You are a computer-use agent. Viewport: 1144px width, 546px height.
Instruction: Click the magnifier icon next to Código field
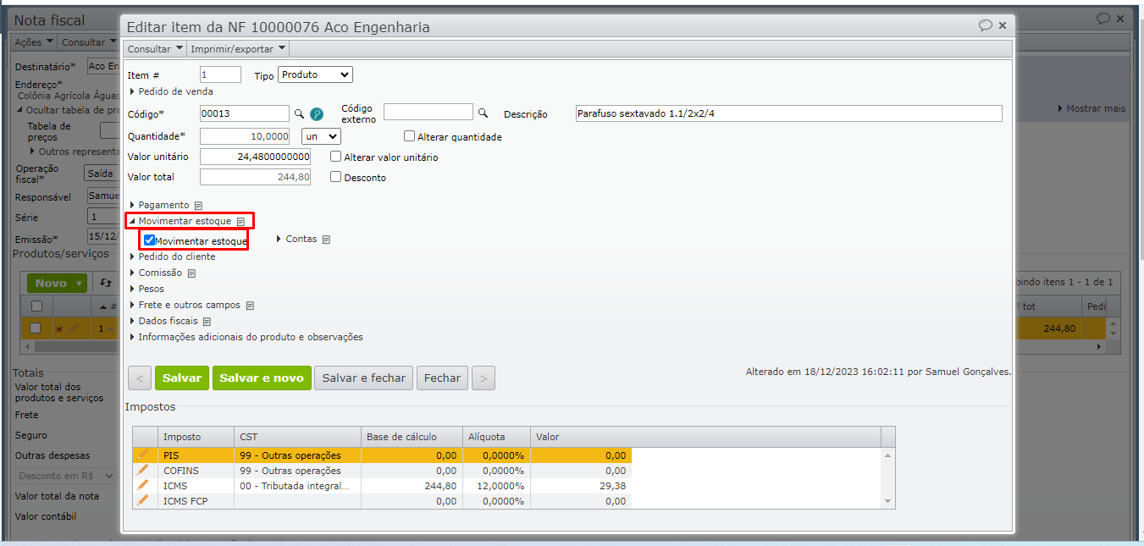click(x=299, y=113)
